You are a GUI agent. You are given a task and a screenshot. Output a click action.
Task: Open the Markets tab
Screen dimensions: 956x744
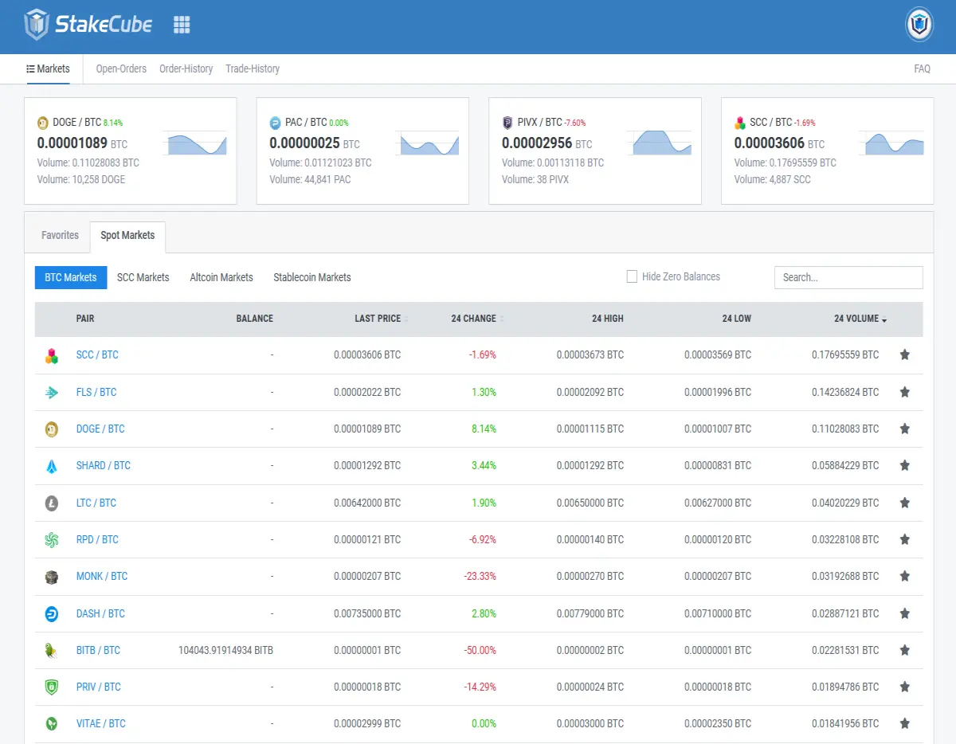tap(48, 69)
